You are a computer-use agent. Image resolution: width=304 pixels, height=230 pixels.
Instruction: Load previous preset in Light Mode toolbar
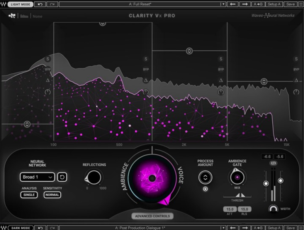(x=233, y=4)
